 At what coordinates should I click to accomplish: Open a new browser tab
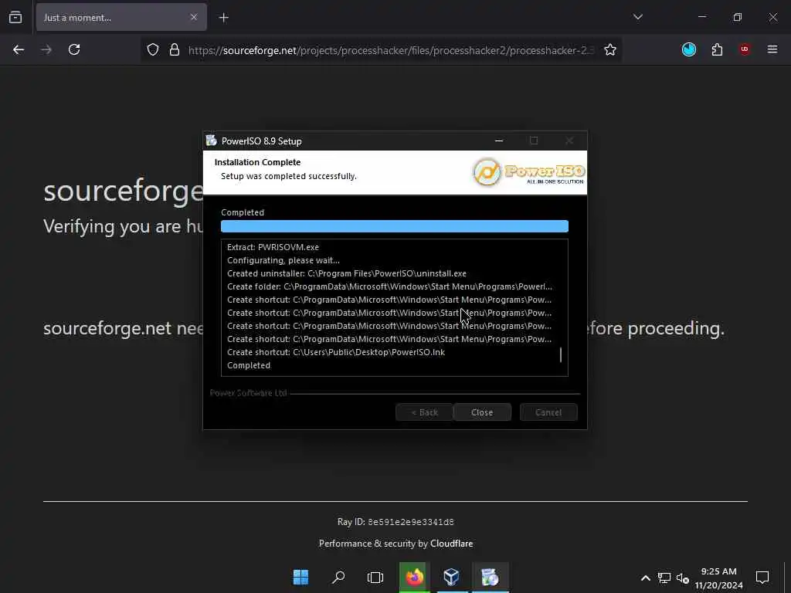tap(223, 18)
